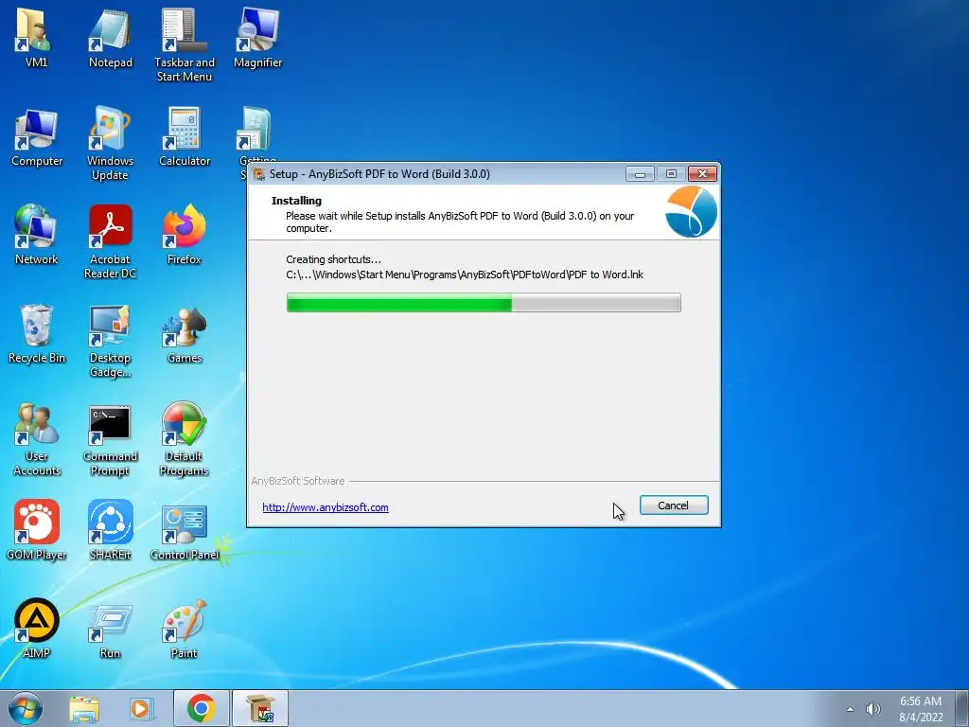Screen dimensions: 969x727
Task: Open the VM1 folder desktop icon
Action: pyautogui.click(x=36, y=38)
